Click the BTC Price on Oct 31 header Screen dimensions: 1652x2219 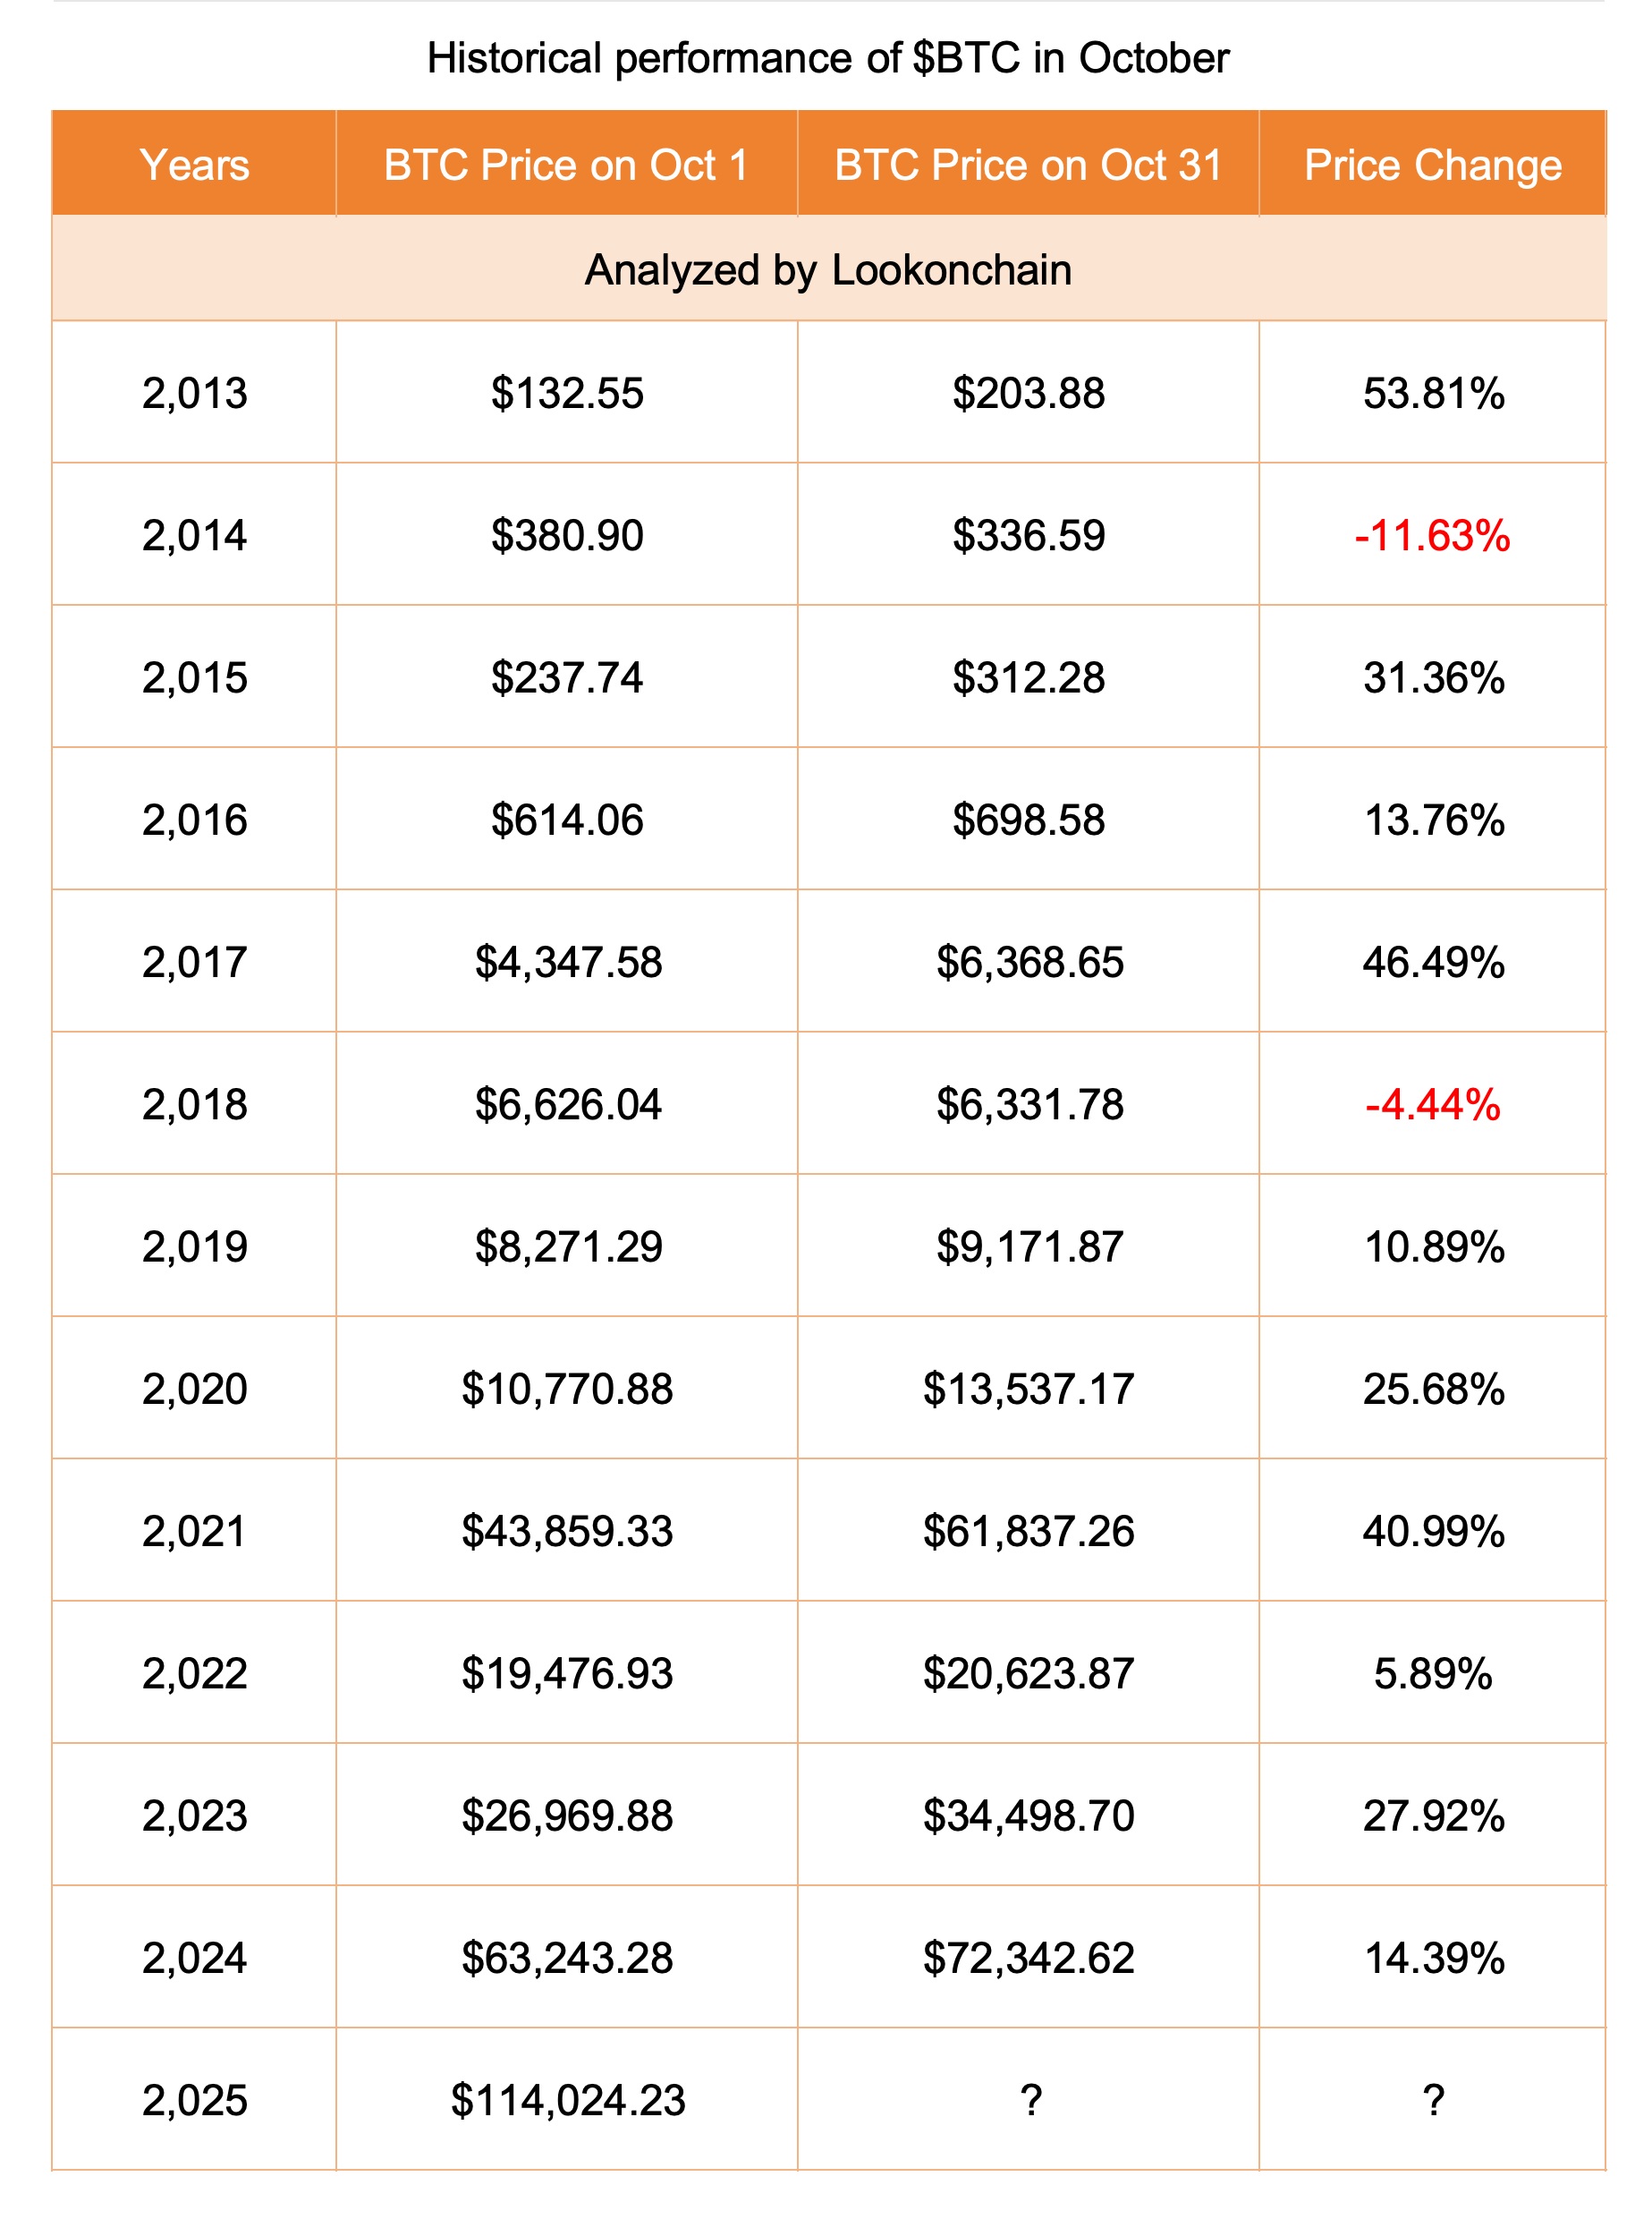(x=1028, y=165)
